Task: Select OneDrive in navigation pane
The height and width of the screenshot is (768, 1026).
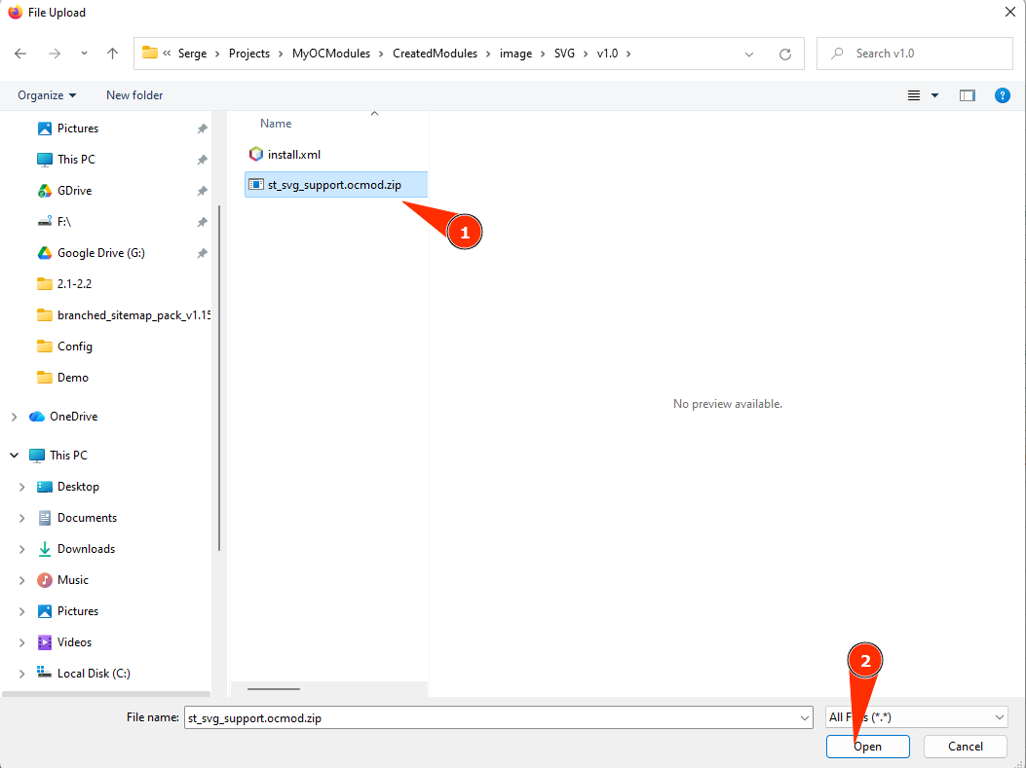Action: tap(73, 417)
